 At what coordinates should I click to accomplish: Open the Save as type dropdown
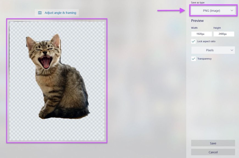pos(213,10)
